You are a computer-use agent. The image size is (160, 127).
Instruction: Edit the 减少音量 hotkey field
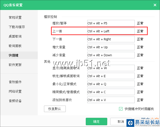pos(111,55)
